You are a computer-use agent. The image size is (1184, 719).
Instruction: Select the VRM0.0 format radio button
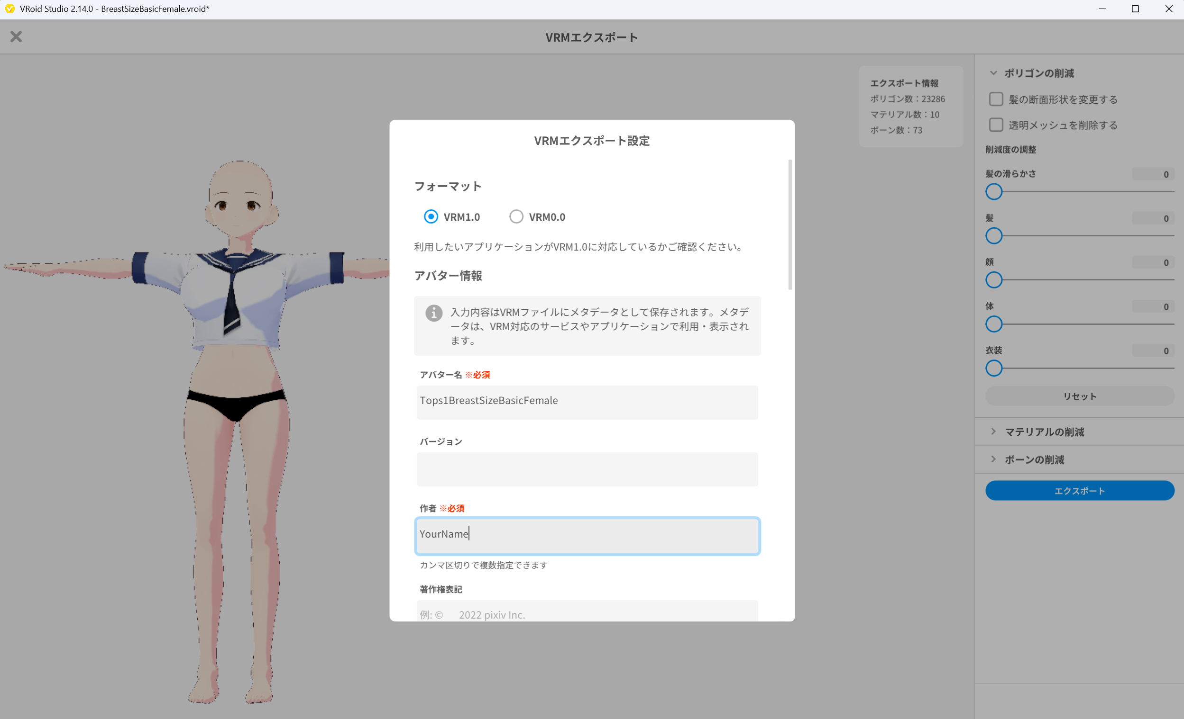point(516,216)
